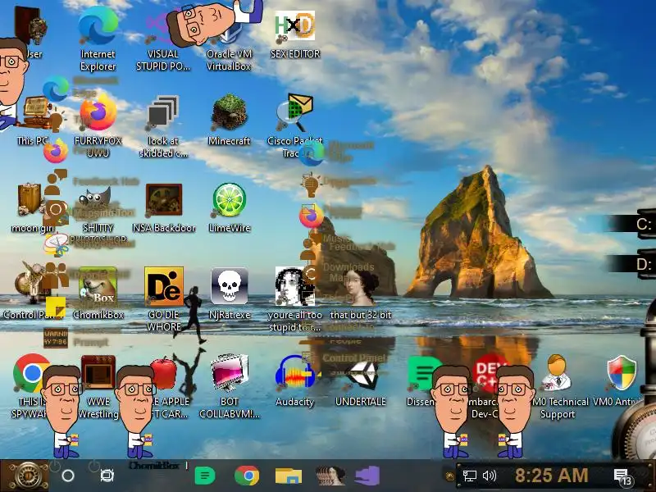Open the green chat app on taskbar
This screenshot has width=656, height=492.
pos(205,476)
